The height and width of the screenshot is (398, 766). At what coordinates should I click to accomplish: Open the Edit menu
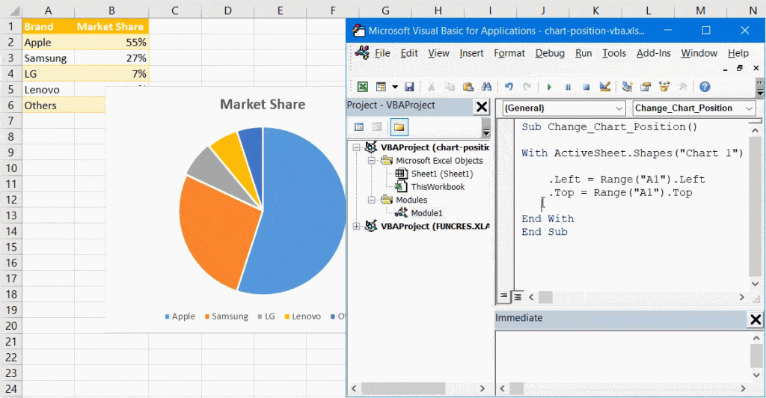409,53
